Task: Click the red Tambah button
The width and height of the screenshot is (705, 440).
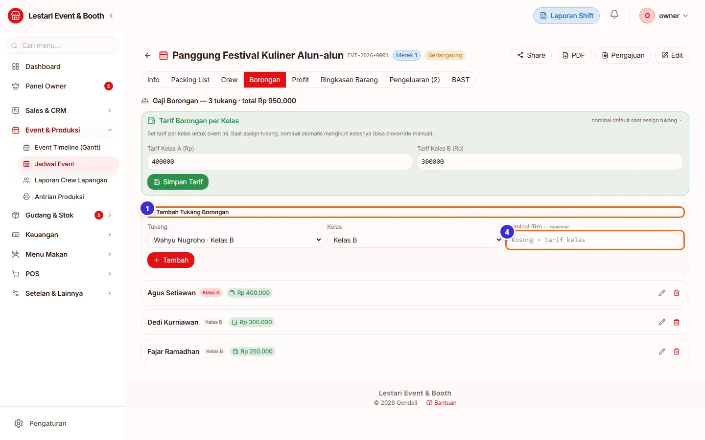Action: pyautogui.click(x=171, y=260)
